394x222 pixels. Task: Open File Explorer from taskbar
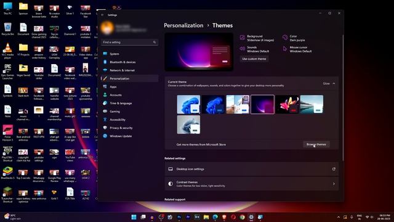pyautogui.click(x=206, y=217)
